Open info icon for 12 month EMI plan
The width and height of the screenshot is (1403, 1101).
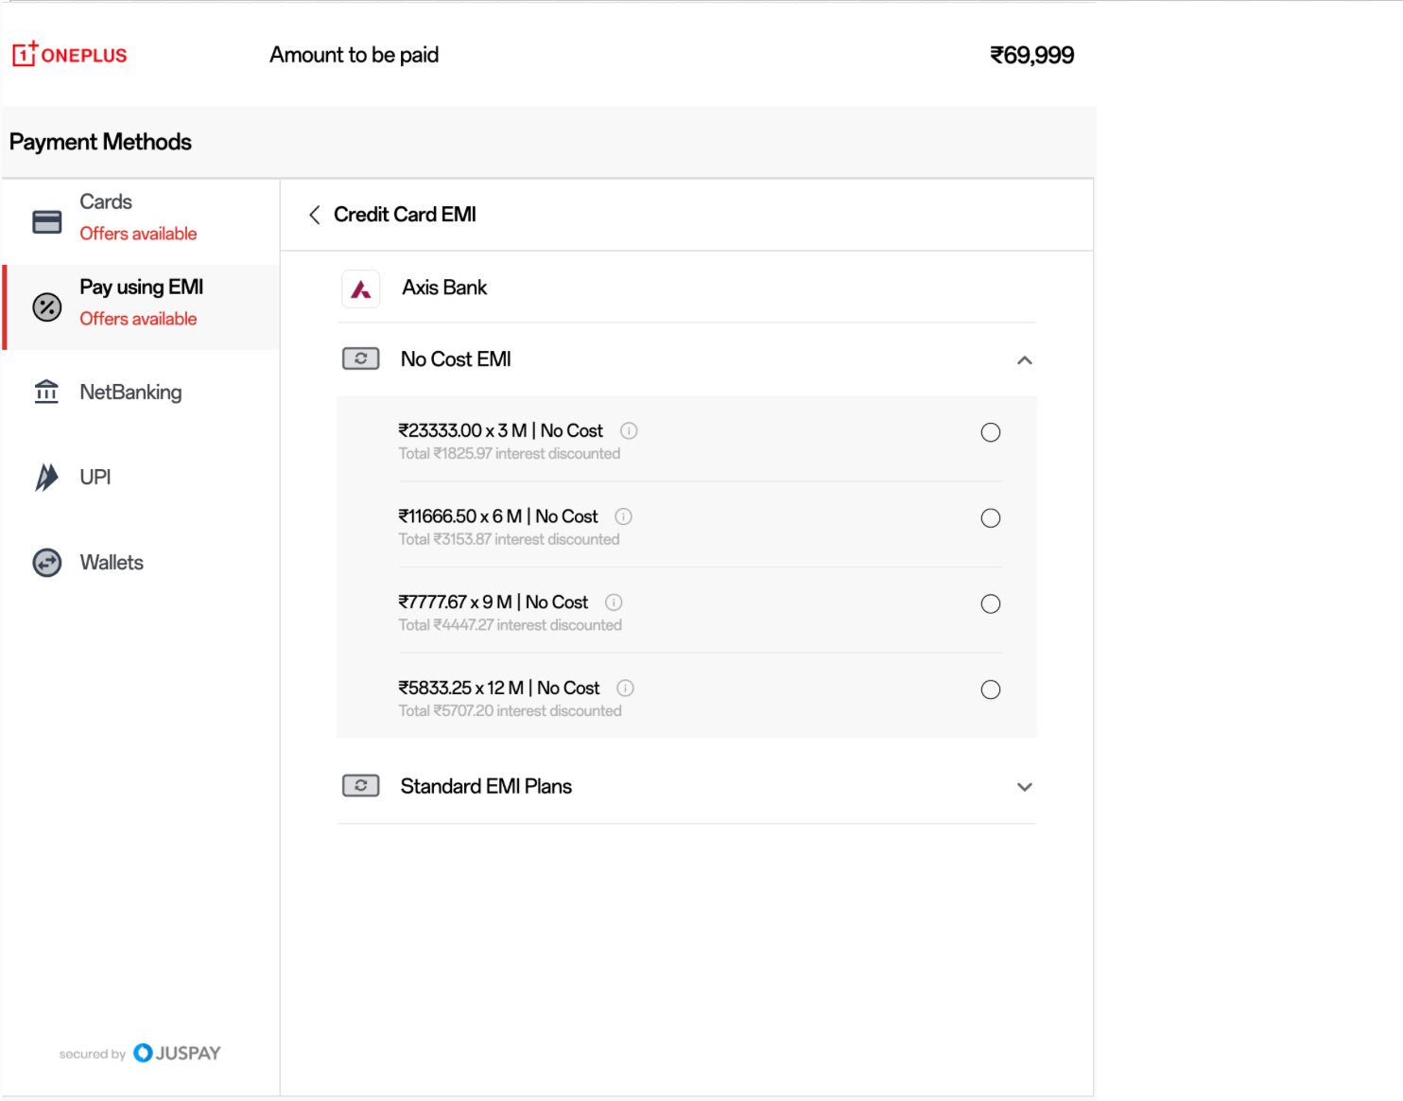pyautogui.click(x=625, y=689)
